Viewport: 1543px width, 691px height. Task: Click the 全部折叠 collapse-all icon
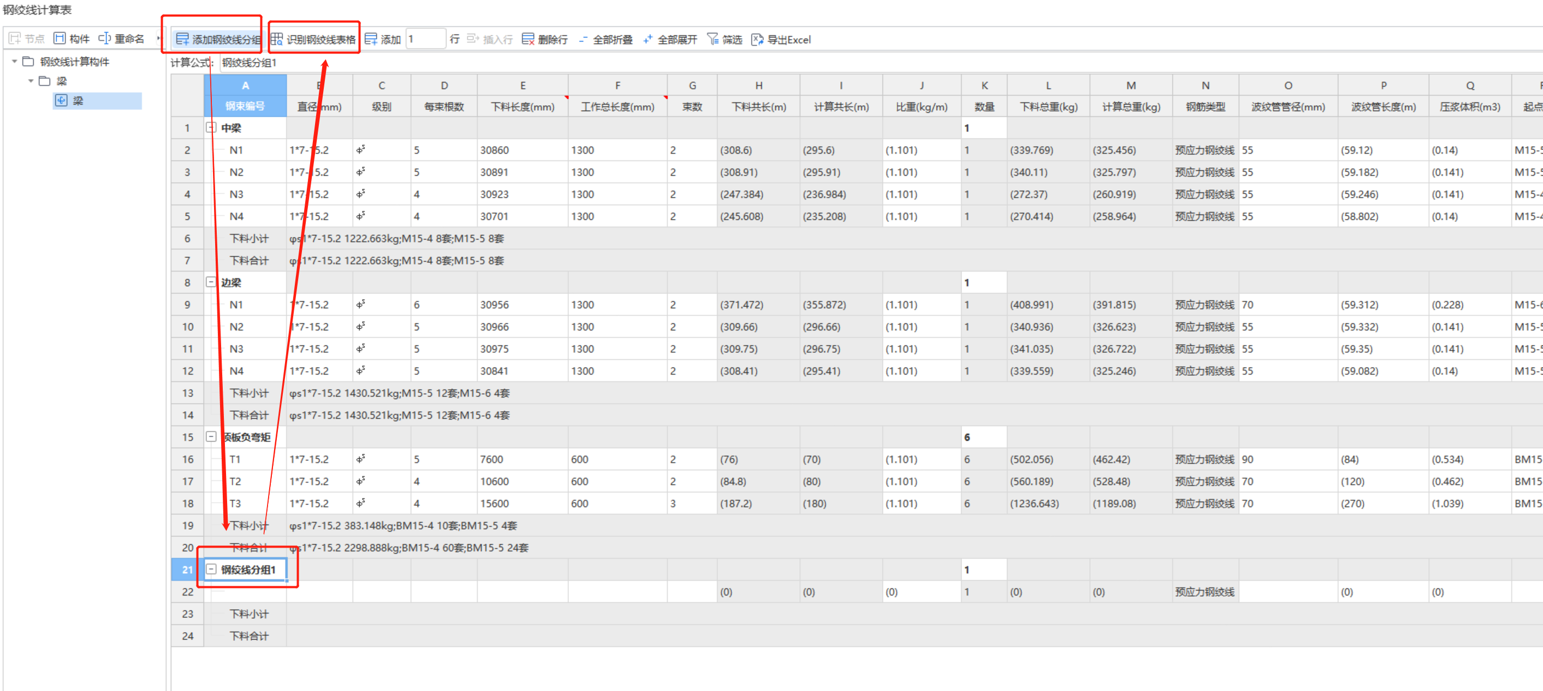(x=583, y=39)
